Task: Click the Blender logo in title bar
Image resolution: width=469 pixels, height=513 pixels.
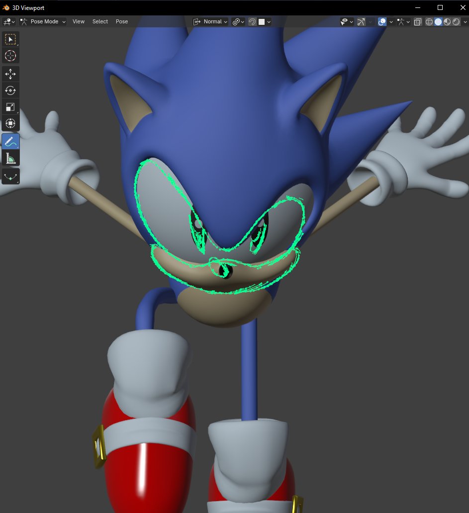Action: click(6, 7)
